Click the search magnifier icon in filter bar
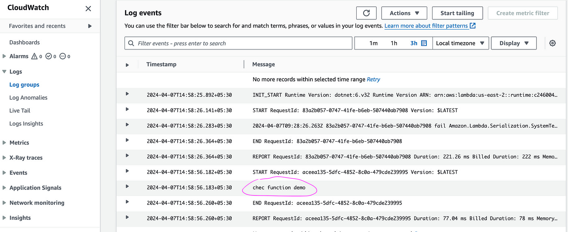 tap(131, 43)
